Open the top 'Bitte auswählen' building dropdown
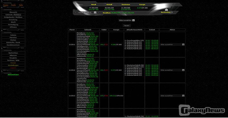The width and height of the screenshot is (228, 118). [127, 20]
